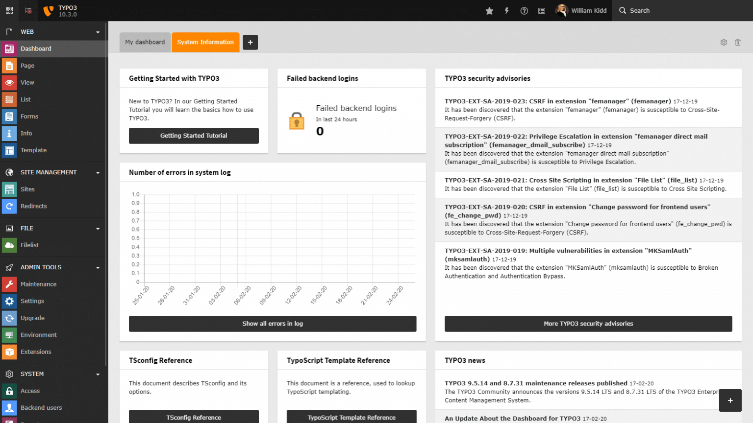
Task: Switch to the My dashboard tab
Action: tap(145, 42)
